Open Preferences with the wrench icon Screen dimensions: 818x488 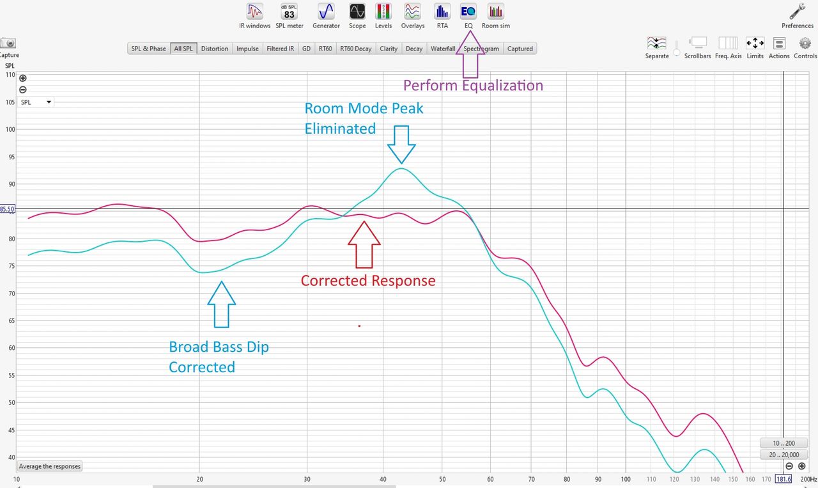click(x=798, y=17)
